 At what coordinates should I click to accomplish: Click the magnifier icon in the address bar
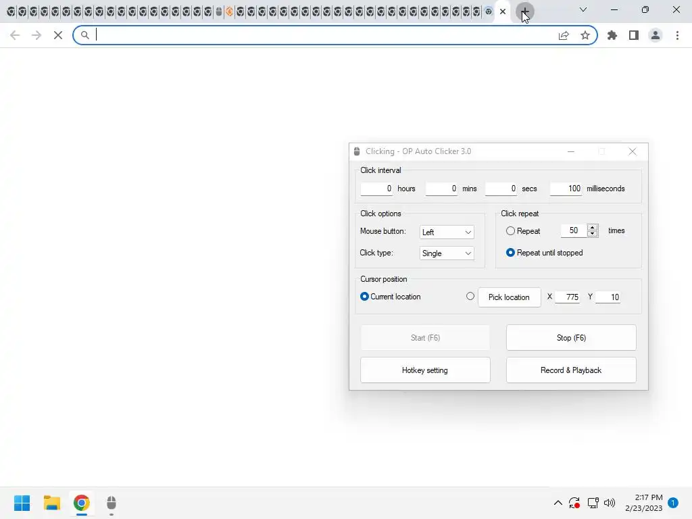[x=84, y=35]
